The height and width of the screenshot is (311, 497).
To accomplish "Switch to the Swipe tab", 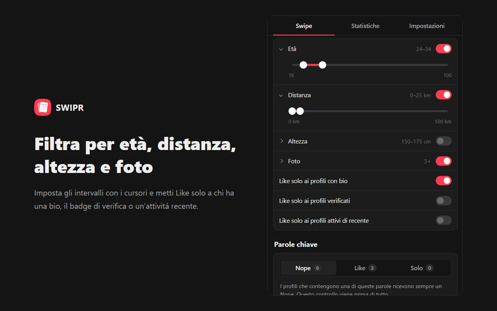I will pyautogui.click(x=304, y=26).
